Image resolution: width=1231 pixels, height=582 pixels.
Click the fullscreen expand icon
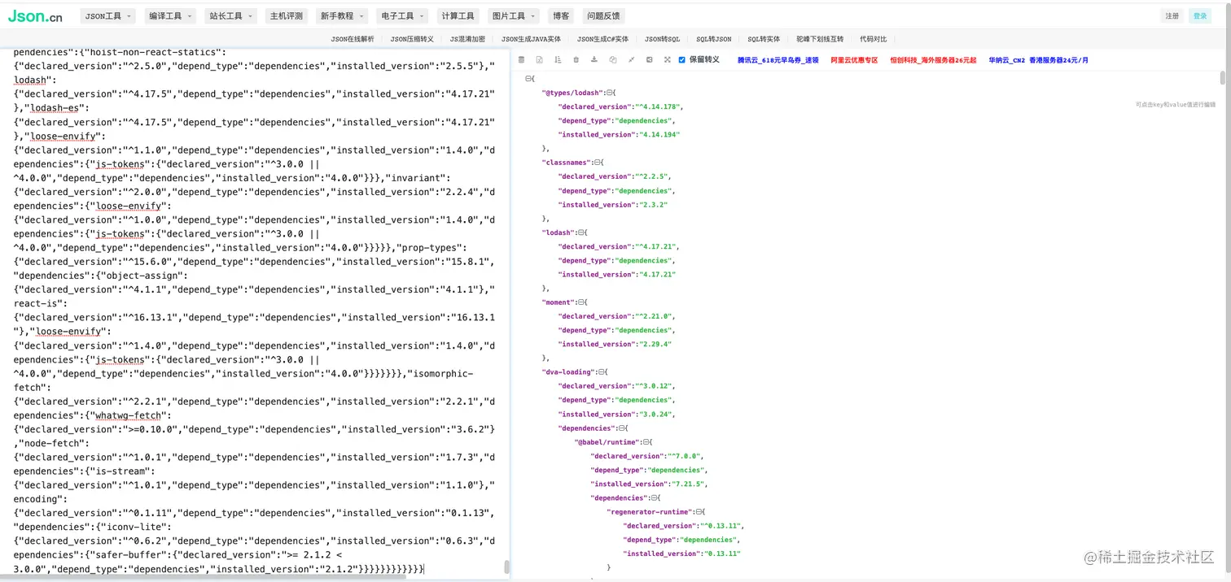coord(668,59)
